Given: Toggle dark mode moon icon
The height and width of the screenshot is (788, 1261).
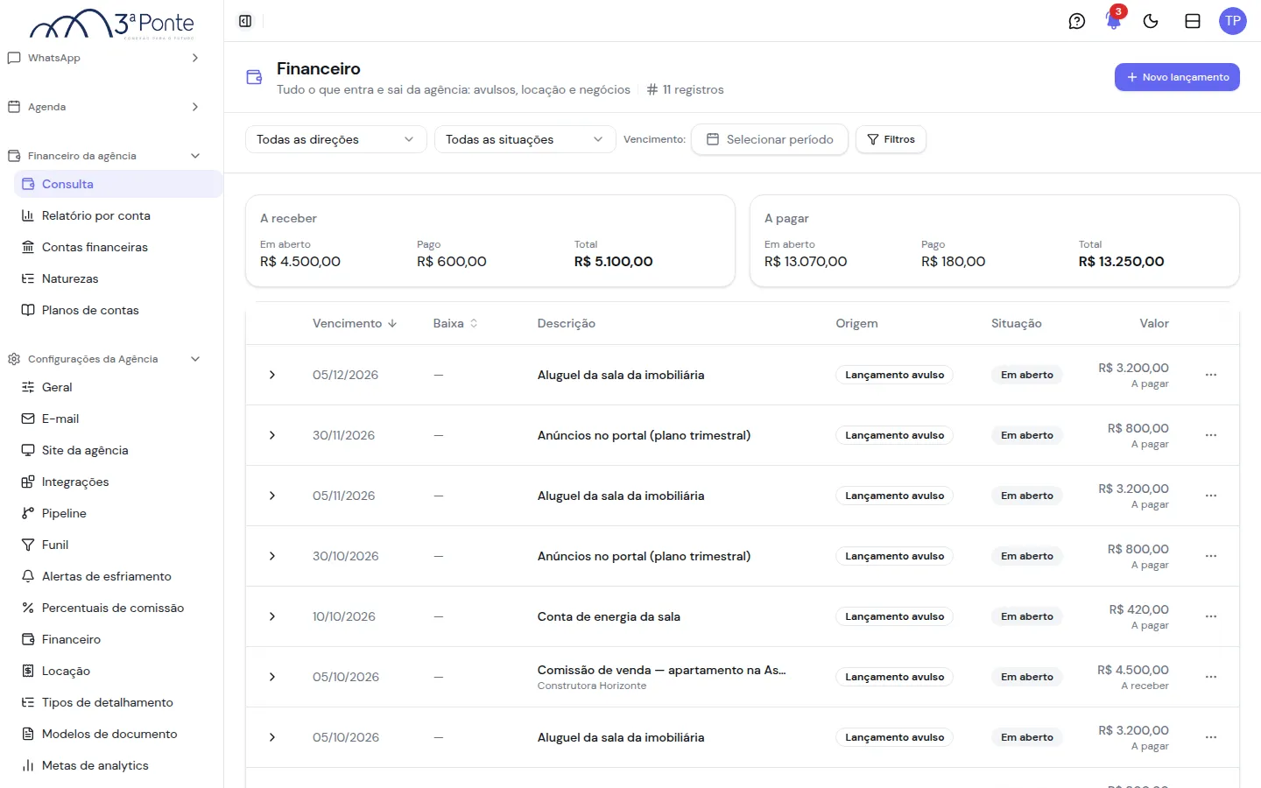Looking at the screenshot, I should coord(1151,21).
